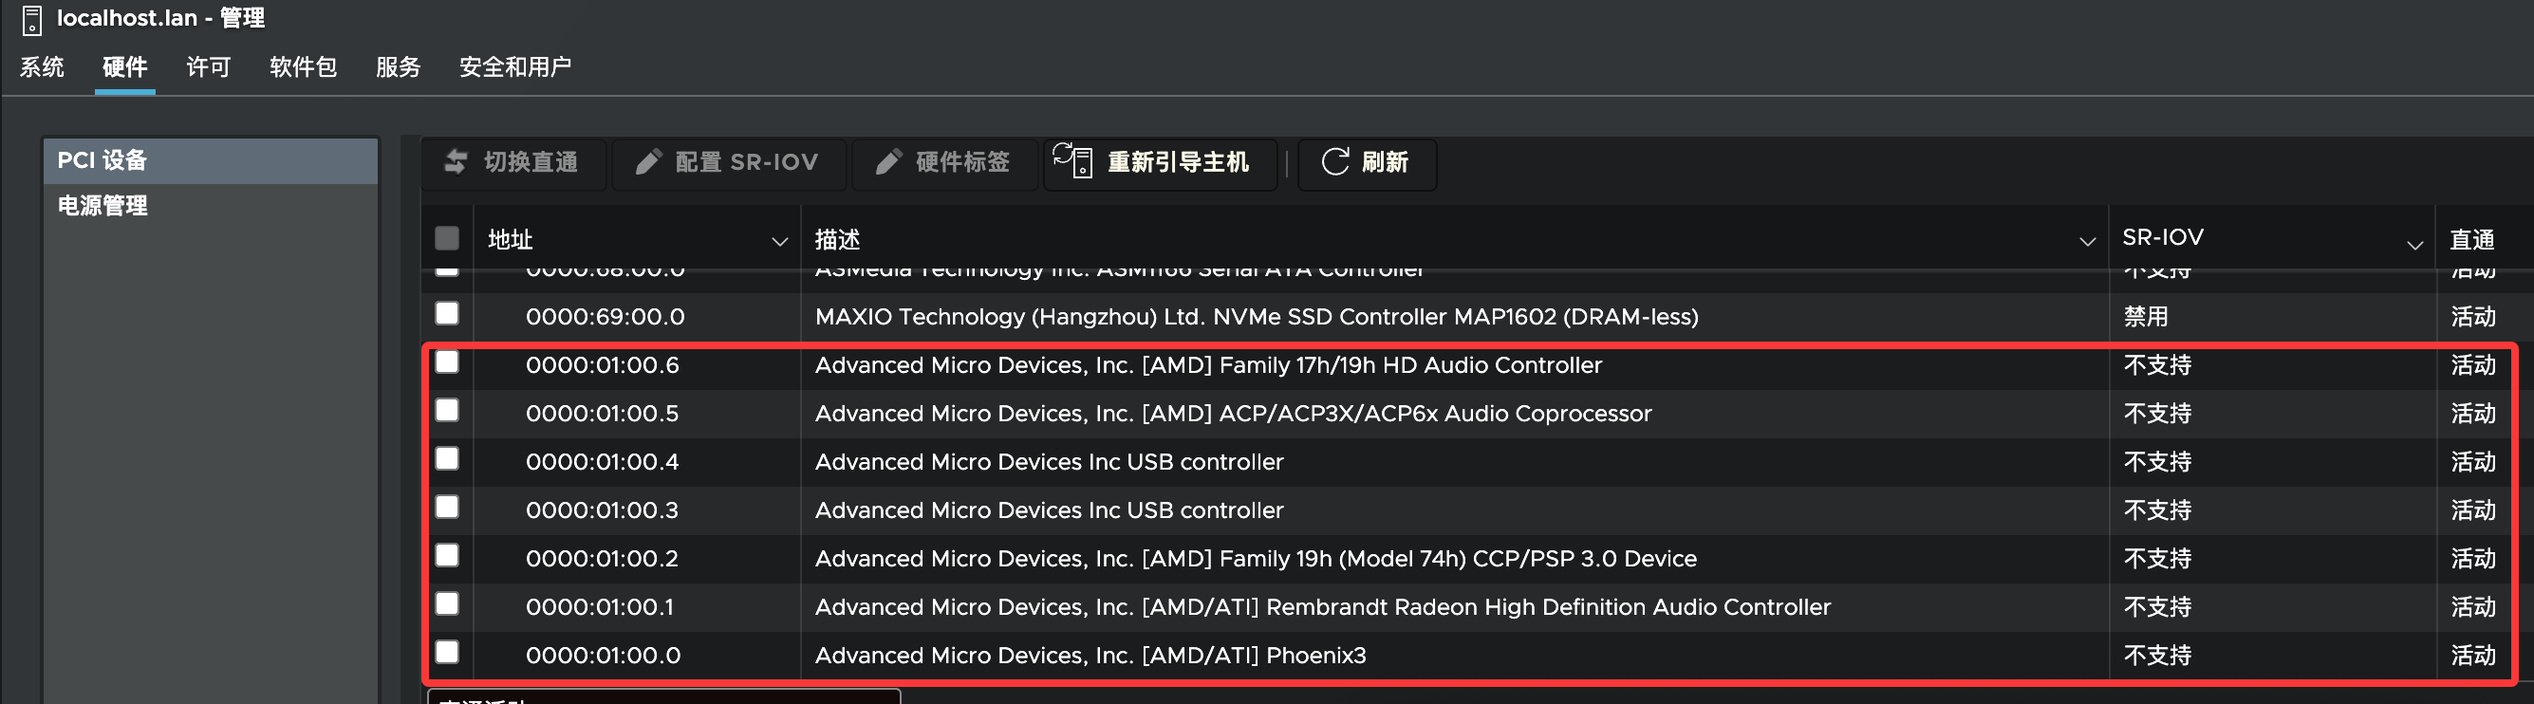The width and height of the screenshot is (2534, 704).
Task: Check the box for 0000:01:00.1 row
Action: point(447,603)
